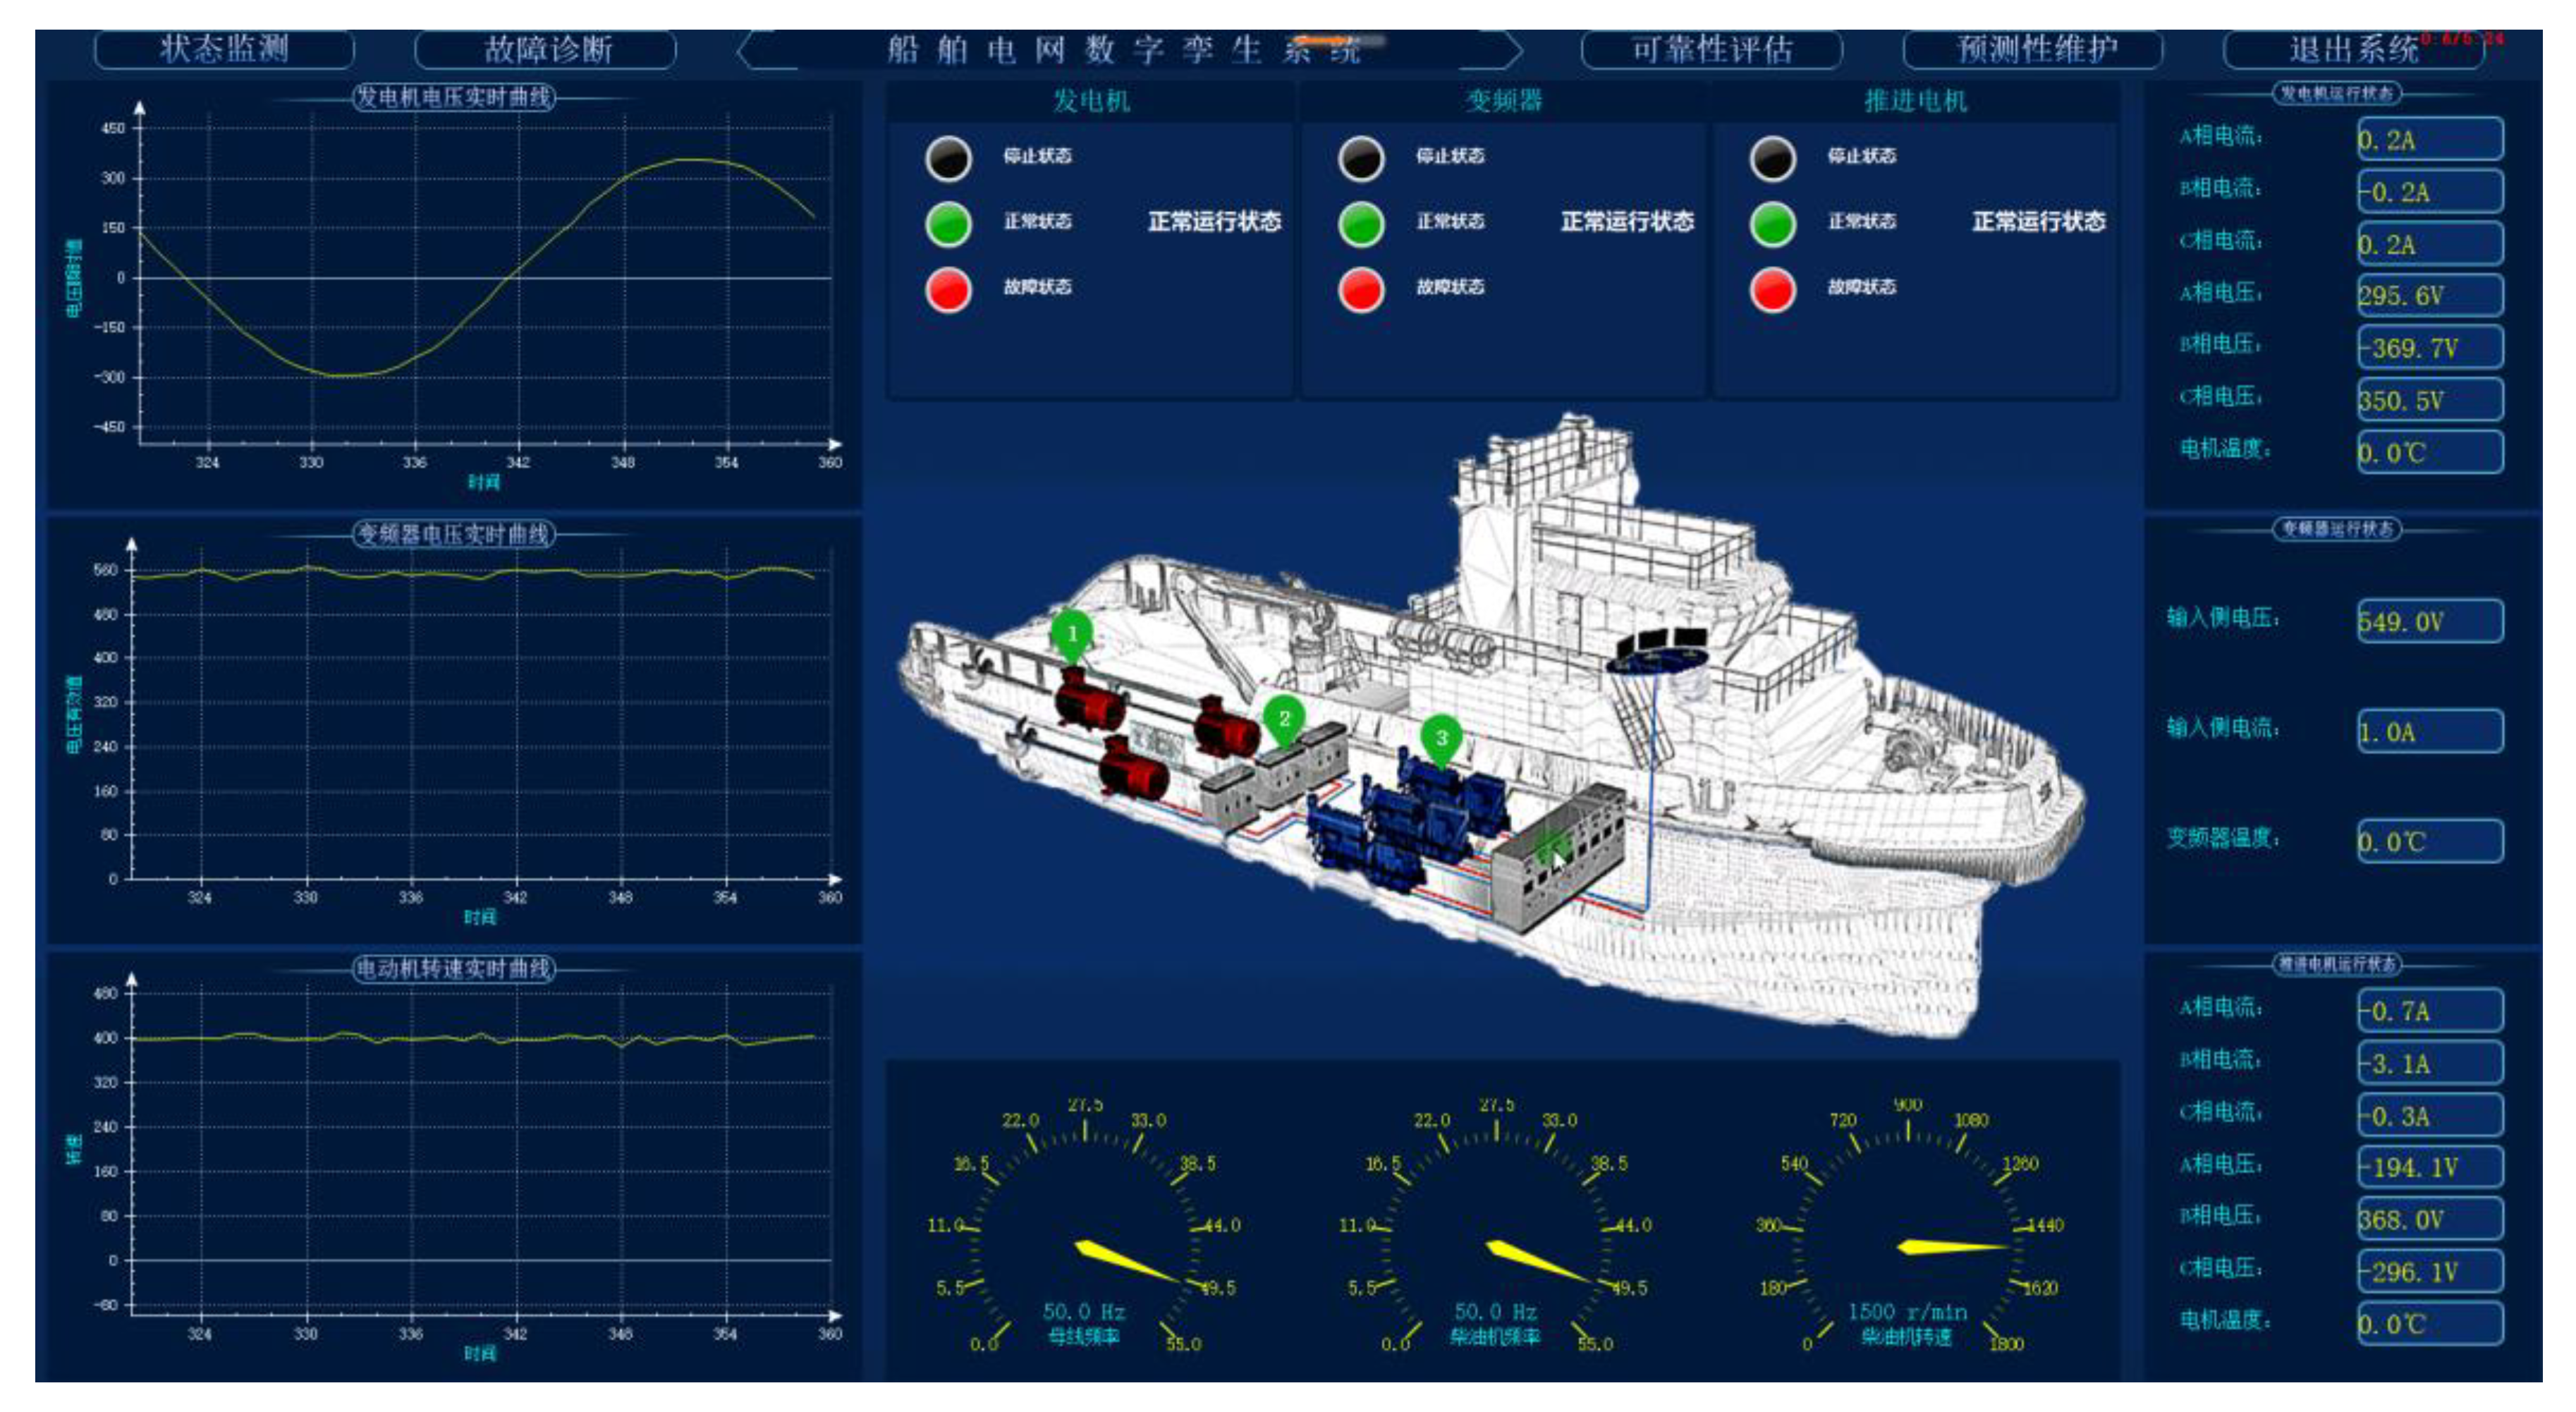Click green map marker number 3

tap(1440, 738)
